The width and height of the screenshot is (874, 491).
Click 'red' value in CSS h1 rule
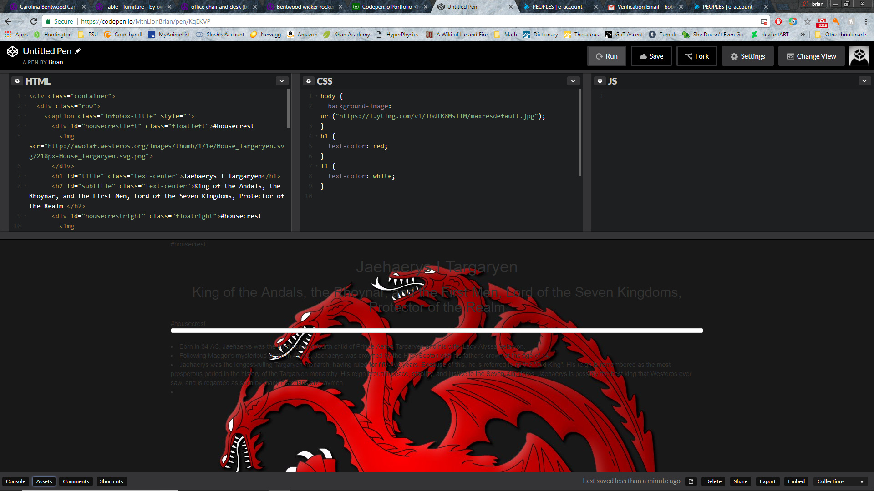tap(379, 146)
